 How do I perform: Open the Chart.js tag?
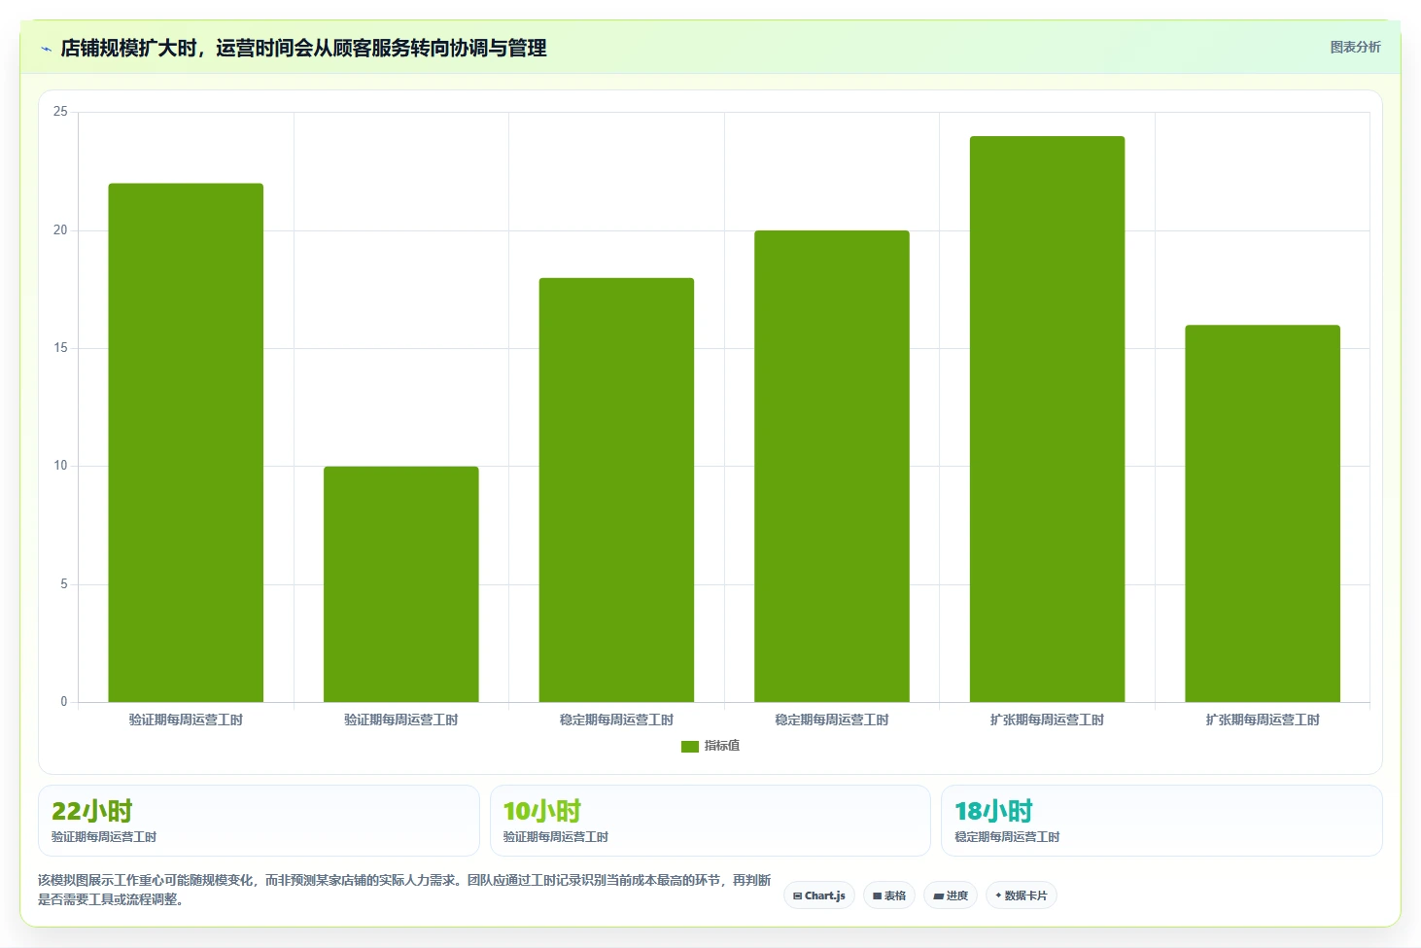point(819,895)
